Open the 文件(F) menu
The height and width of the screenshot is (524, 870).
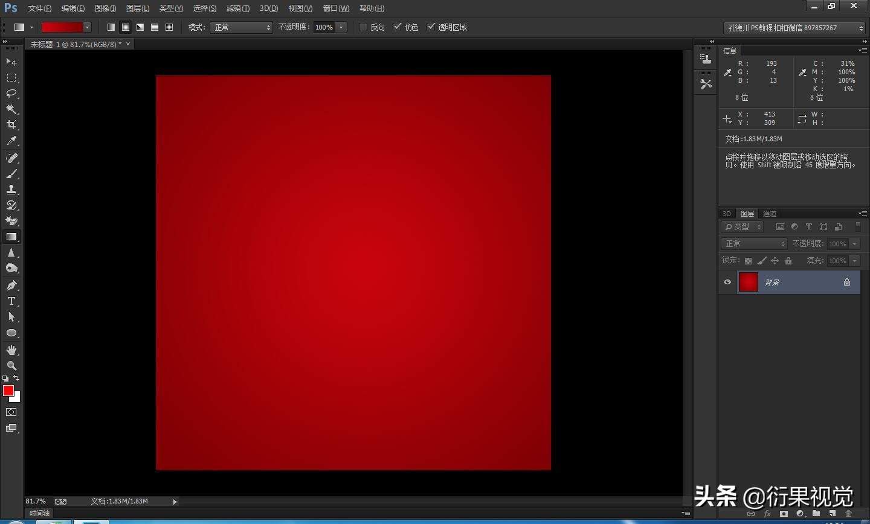pos(40,8)
